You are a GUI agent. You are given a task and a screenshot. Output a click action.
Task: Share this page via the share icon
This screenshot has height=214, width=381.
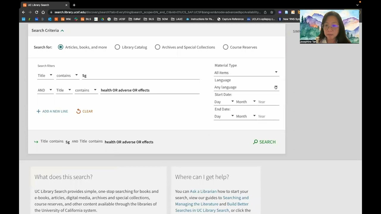pyautogui.click(x=265, y=12)
